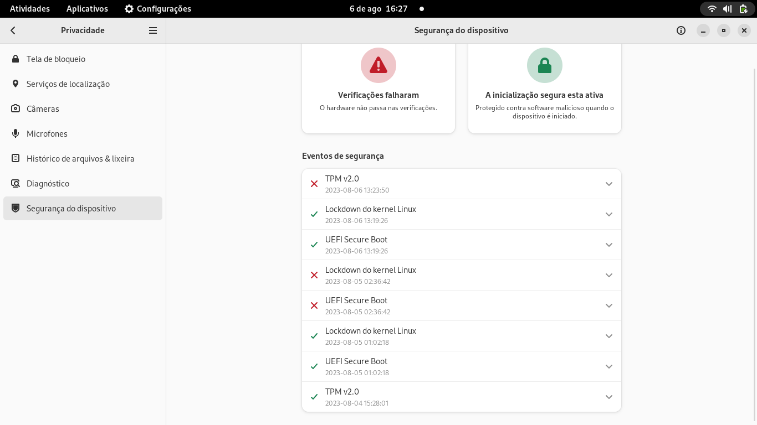The width and height of the screenshot is (757, 425).
Task: Click the Segurança do dispositivo window title
Action: (x=461, y=30)
